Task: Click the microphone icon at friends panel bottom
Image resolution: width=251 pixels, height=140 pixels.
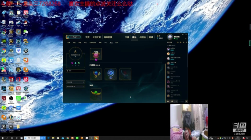Action: click(x=176, y=101)
